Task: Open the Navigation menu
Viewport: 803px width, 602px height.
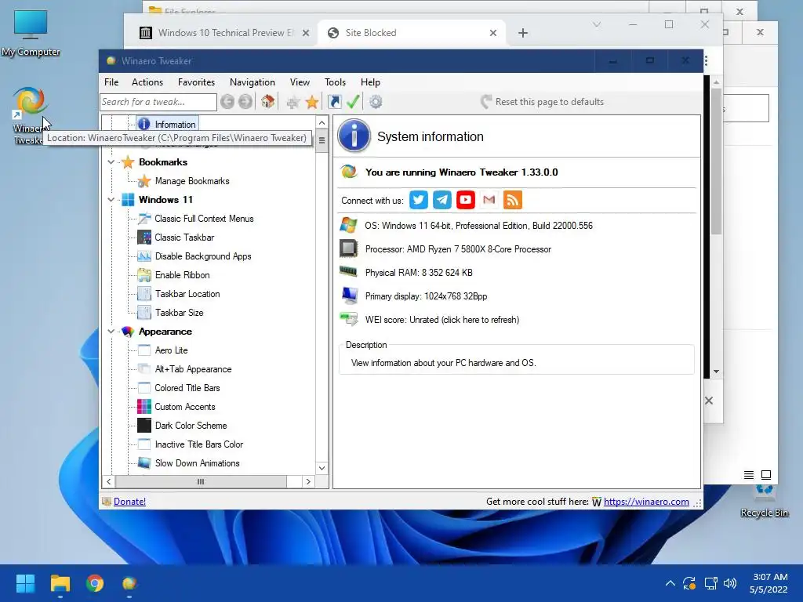Action: 252,82
